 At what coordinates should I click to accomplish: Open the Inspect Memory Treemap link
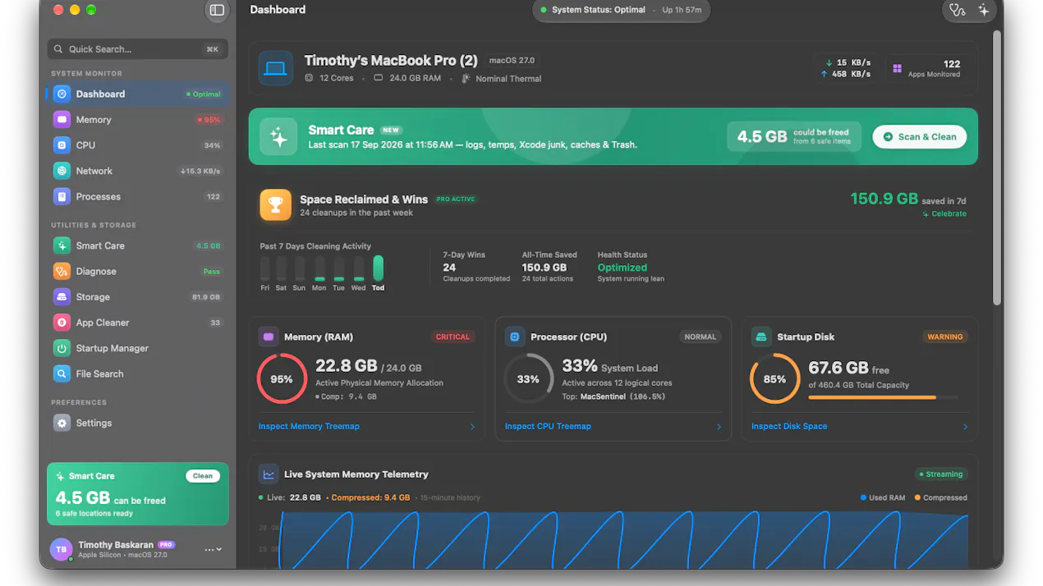pyautogui.click(x=309, y=427)
